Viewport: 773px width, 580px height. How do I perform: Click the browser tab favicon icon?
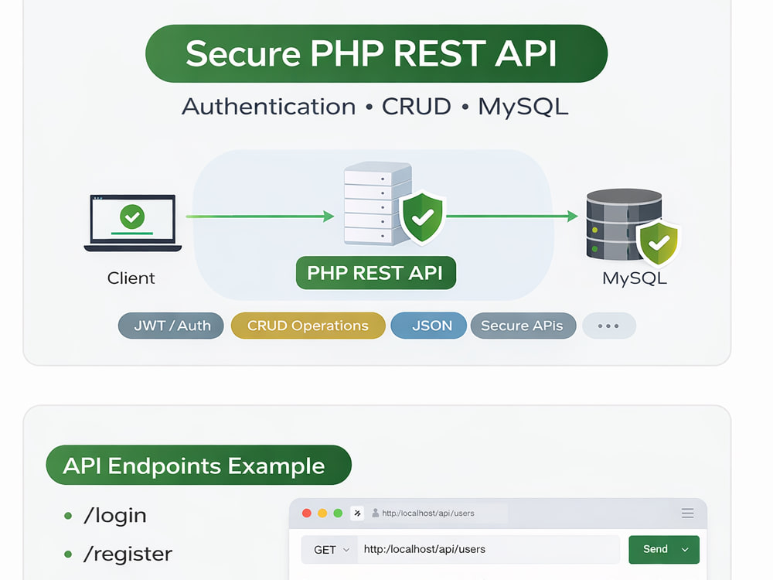(357, 513)
